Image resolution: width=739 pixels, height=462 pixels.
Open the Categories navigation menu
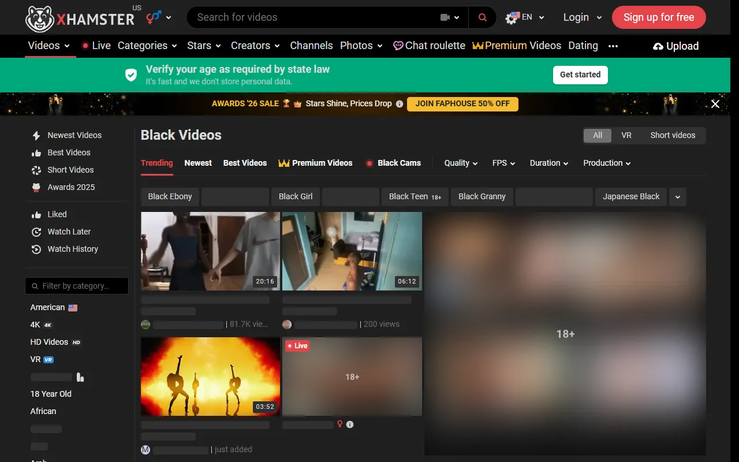tap(147, 46)
